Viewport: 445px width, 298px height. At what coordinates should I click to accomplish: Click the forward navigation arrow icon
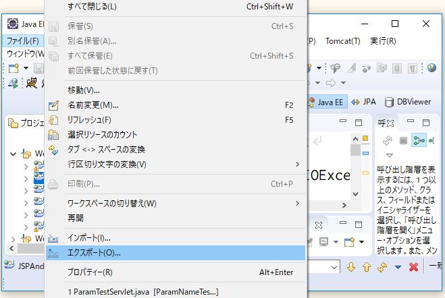(x=331, y=83)
